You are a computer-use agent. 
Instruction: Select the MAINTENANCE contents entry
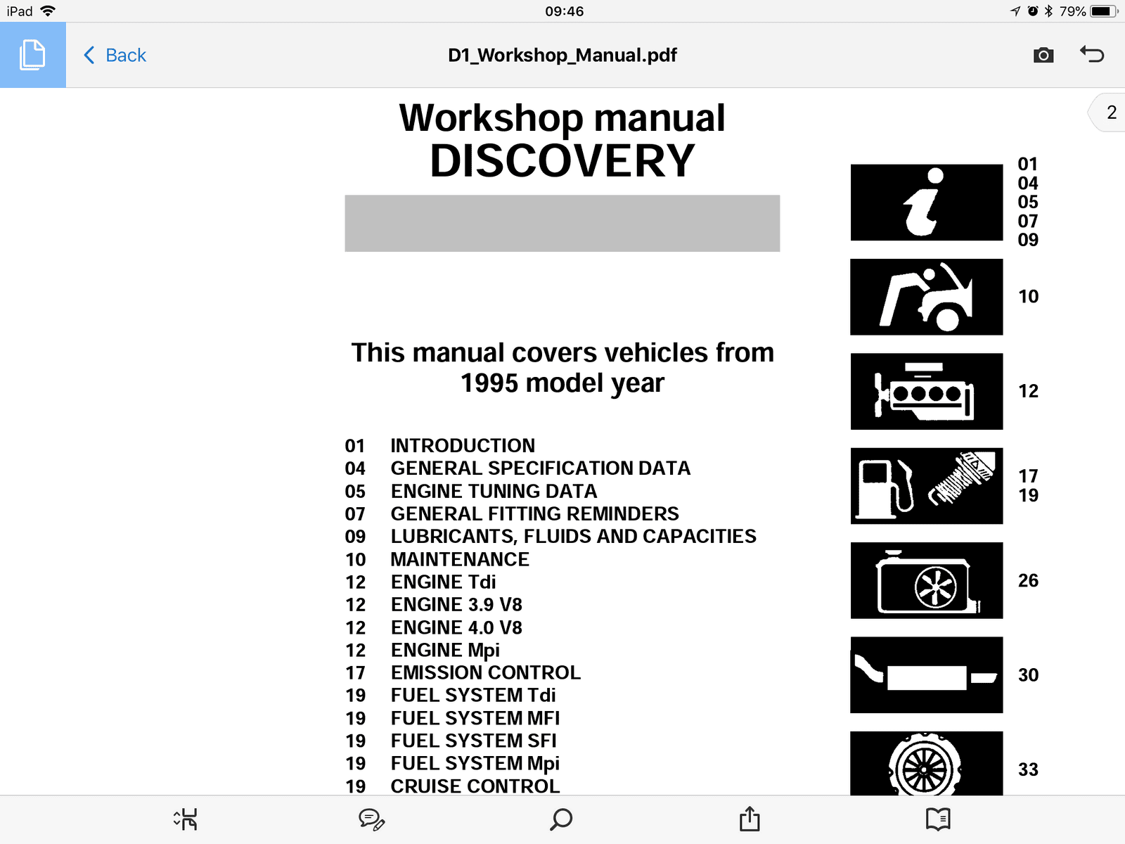tap(460, 559)
